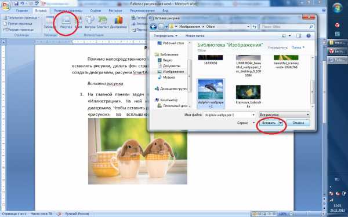348x217 pixels.
Task: Open the Все рисунки file type dropdown
Action: [x=284, y=115]
